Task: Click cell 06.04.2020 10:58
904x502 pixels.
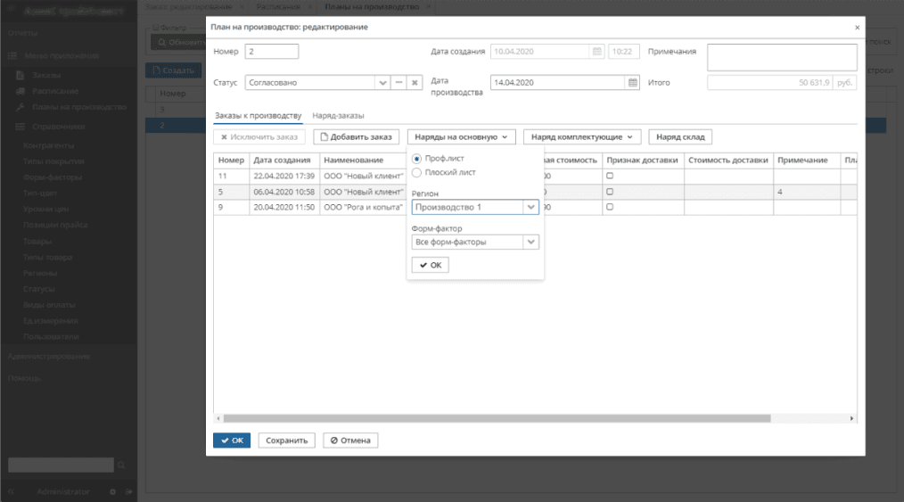Action: click(284, 192)
